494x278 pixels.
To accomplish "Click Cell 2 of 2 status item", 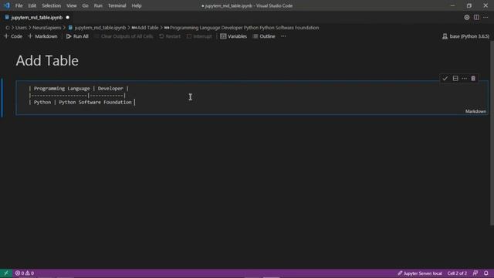I will [457, 273].
